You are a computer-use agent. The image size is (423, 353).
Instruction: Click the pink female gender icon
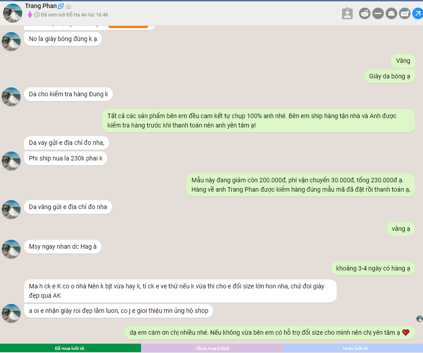click(x=30, y=15)
